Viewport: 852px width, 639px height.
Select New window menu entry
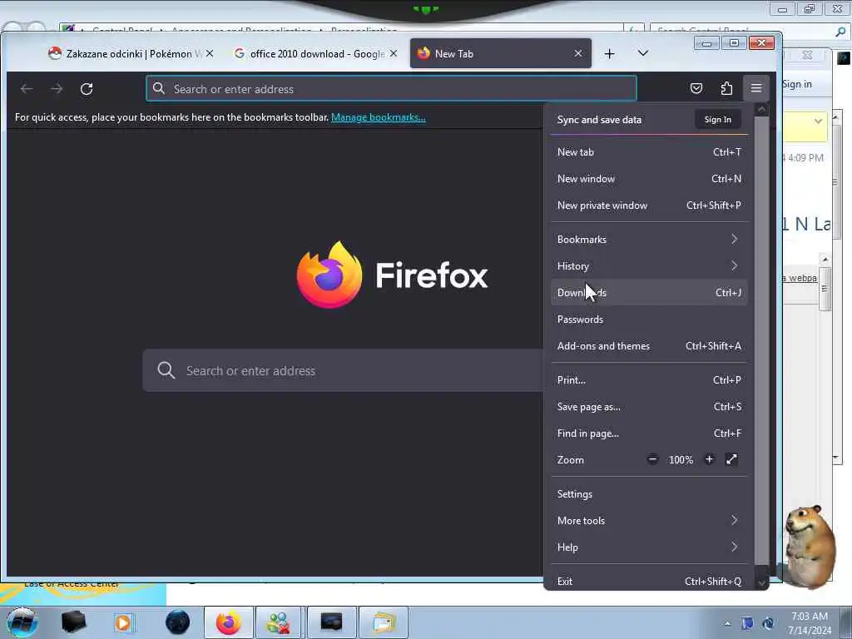[x=649, y=179]
